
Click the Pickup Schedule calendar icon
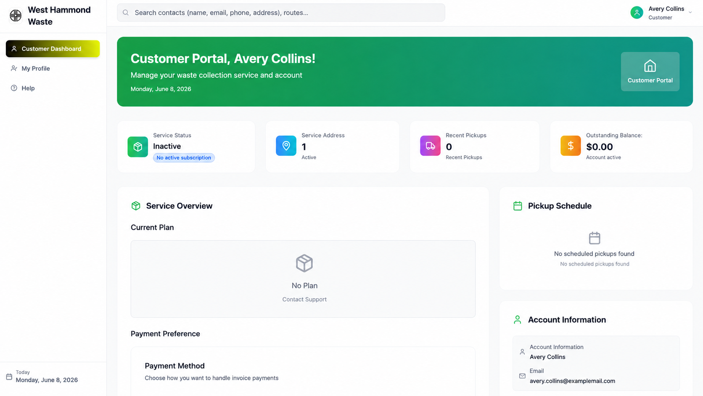click(518, 206)
